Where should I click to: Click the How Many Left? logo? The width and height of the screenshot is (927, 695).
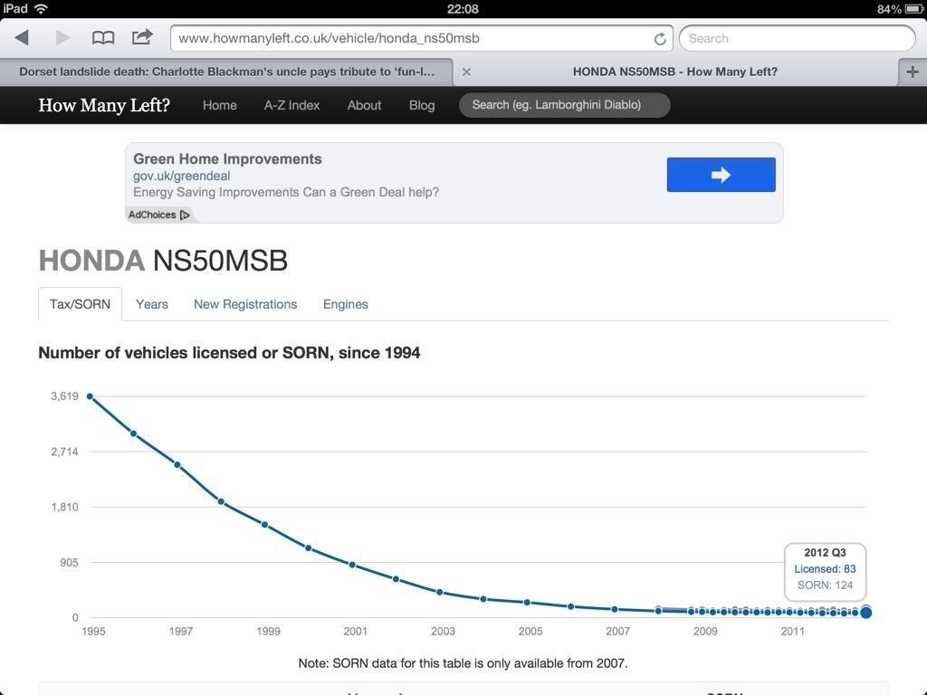(x=104, y=105)
